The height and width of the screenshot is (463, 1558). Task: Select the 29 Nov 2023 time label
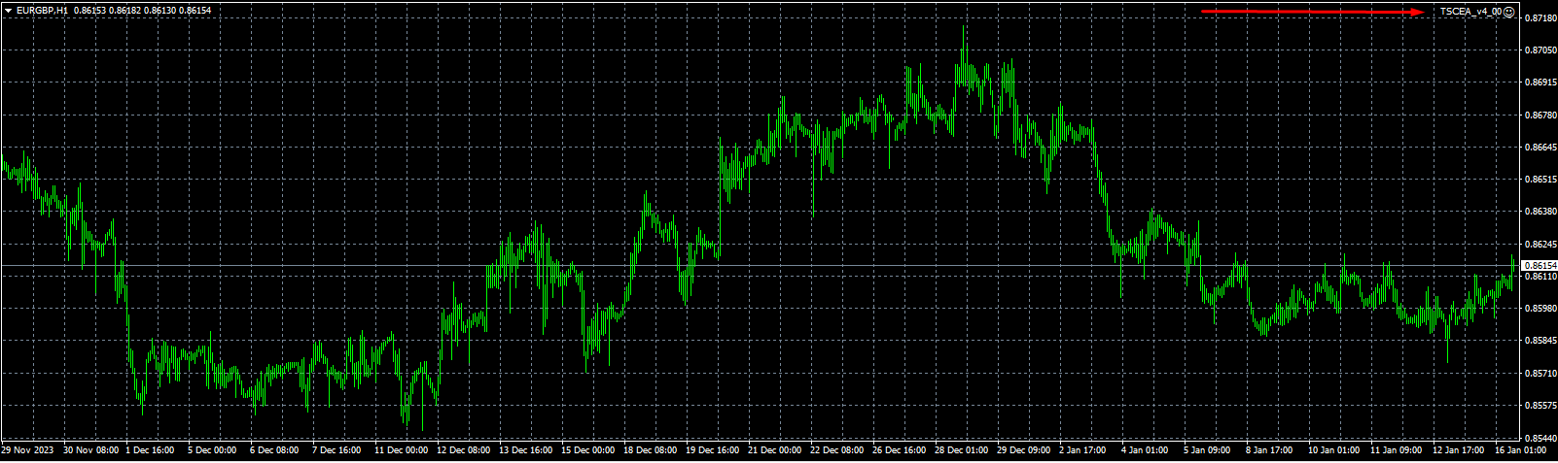click(27, 450)
